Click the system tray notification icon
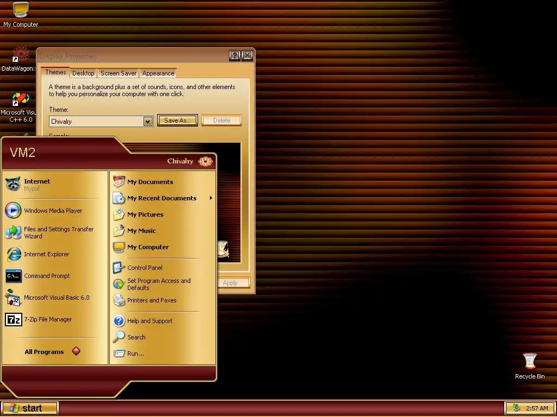Screen dimensions: 557x417 516,408
